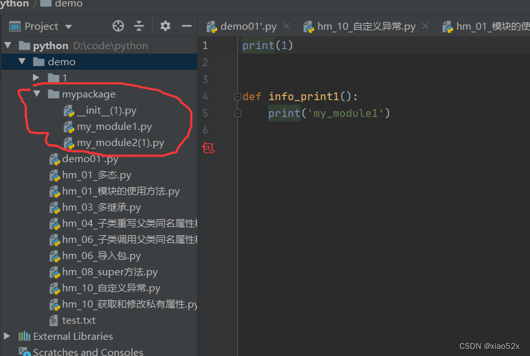Image resolution: width=530 pixels, height=356 pixels.
Task: Toggle code folding at def info_print1 line
Action: click(237, 97)
